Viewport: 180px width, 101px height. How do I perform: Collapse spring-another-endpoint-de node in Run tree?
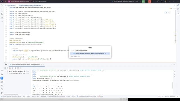point(6,71)
